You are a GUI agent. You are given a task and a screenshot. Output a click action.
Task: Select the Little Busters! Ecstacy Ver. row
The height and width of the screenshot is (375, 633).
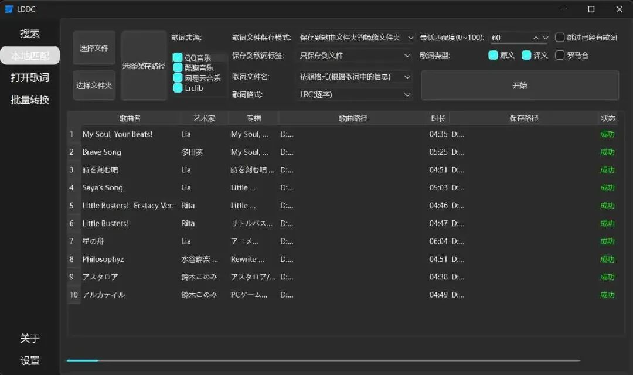click(x=342, y=206)
